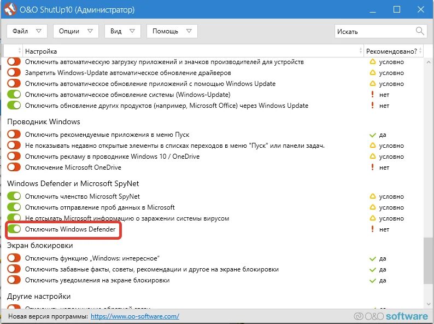Click yellow triangle icon for 'Не показывать недавно открытые элементы'
The image size is (434, 324).
[x=373, y=145]
